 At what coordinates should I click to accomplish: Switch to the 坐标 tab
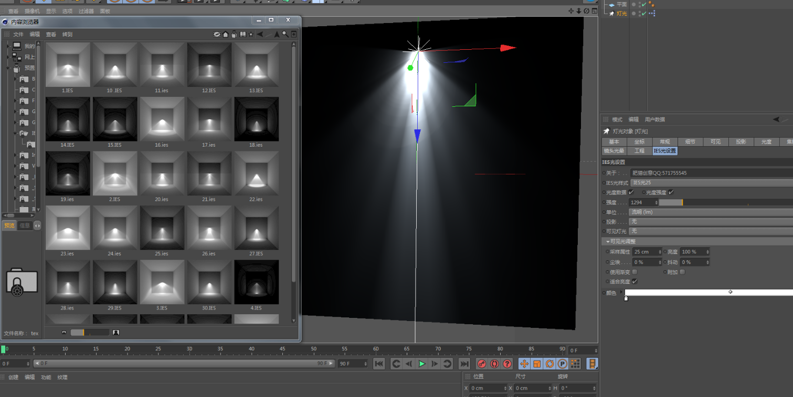coord(639,142)
